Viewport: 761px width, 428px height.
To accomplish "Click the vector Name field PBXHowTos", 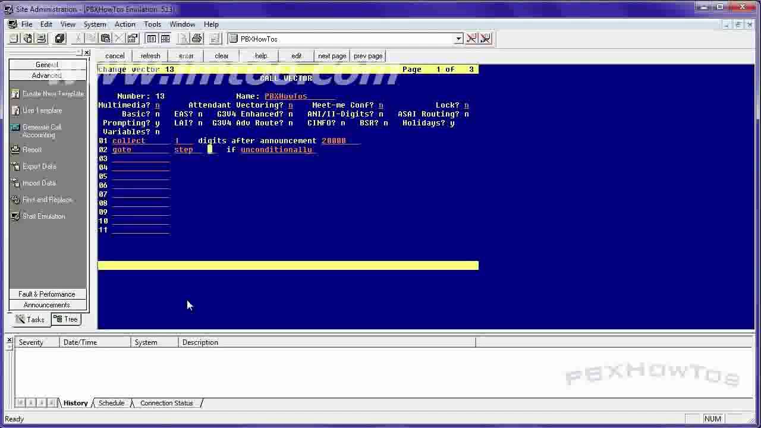I will click(300, 96).
